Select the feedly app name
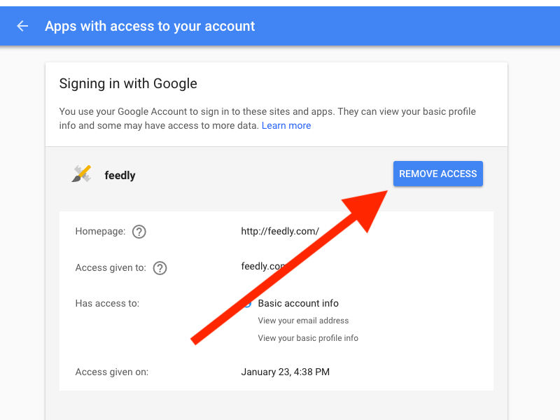Image resolution: width=560 pixels, height=420 pixels. [120, 176]
